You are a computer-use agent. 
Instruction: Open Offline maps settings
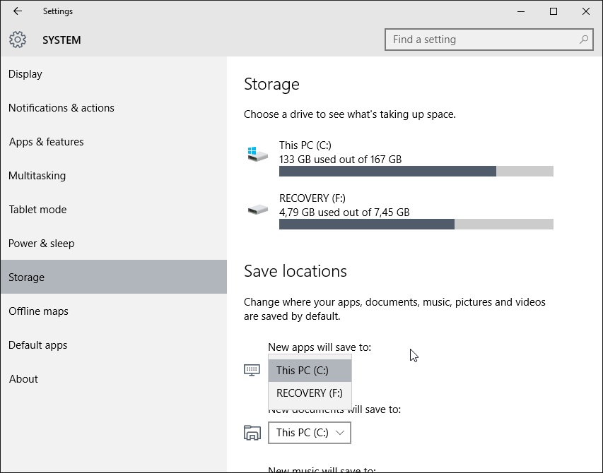[x=113, y=311]
